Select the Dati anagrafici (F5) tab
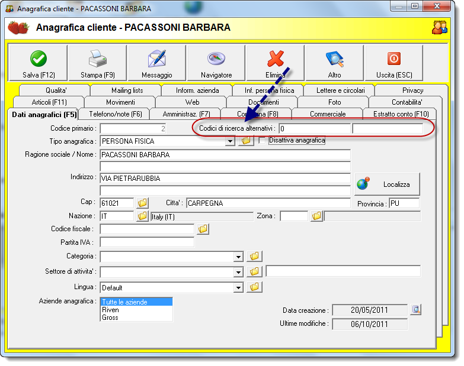This screenshot has height=366, width=464. [44, 115]
